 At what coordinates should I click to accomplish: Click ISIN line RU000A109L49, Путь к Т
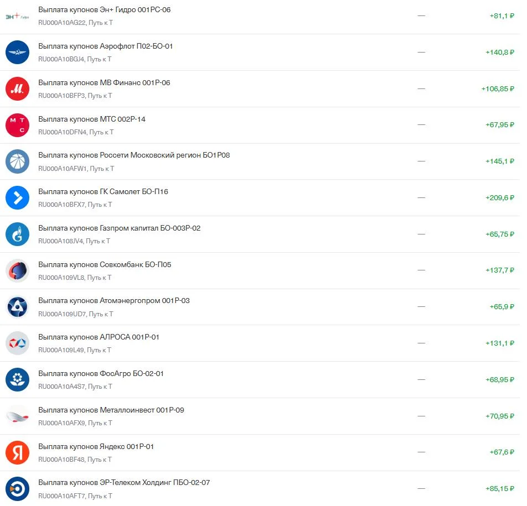coord(75,351)
